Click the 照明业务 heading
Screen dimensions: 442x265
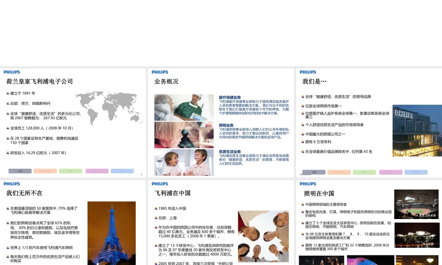click(x=226, y=125)
